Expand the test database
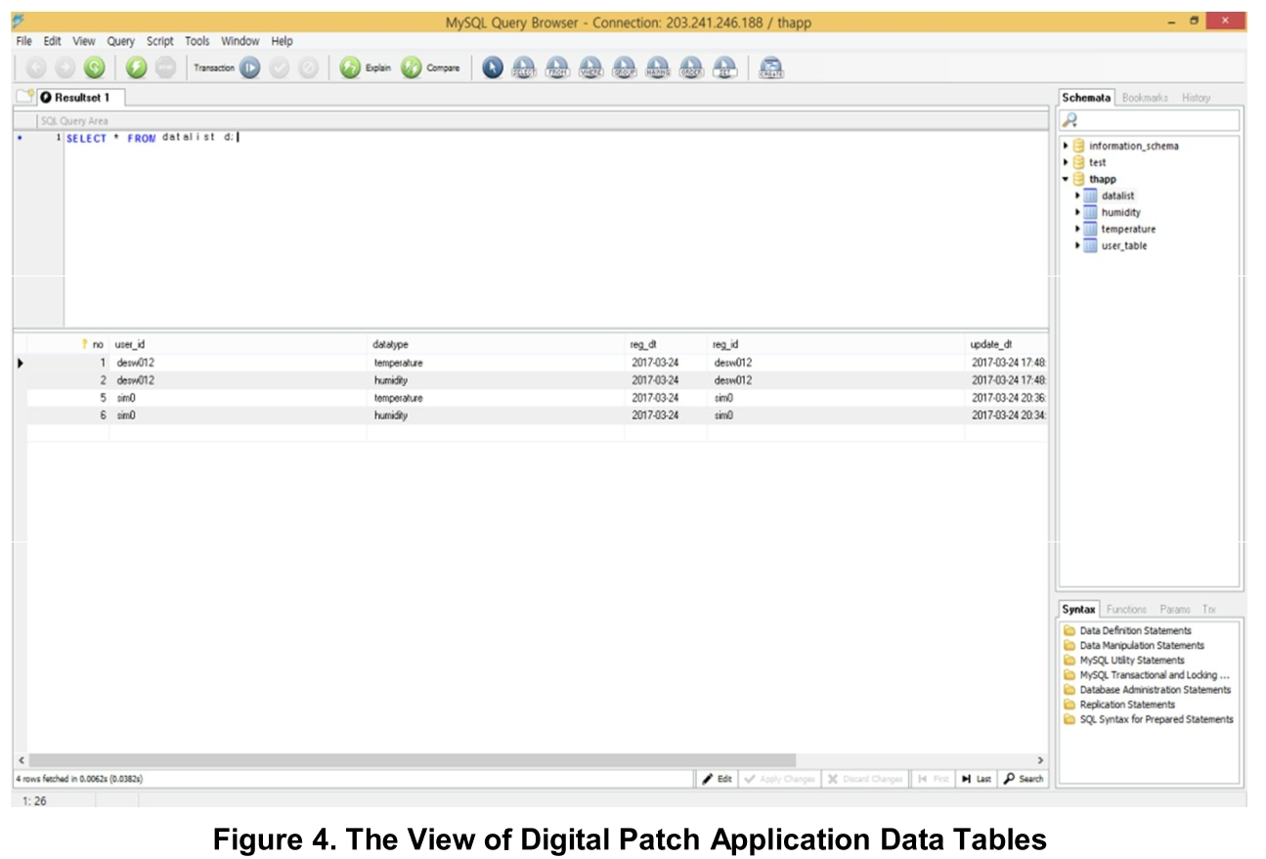The image size is (1266, 859). tap(1067, 162)
